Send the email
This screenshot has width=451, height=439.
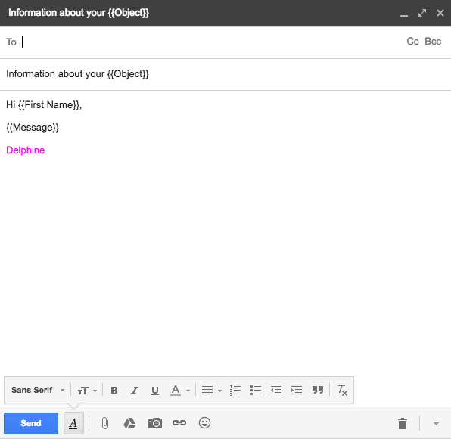tap(31, 423)
